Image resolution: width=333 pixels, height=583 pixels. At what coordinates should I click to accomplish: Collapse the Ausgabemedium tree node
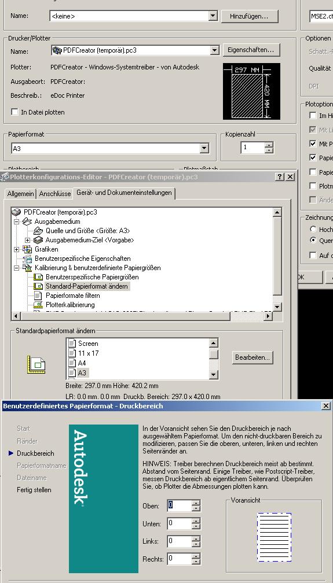click(16, 222)
